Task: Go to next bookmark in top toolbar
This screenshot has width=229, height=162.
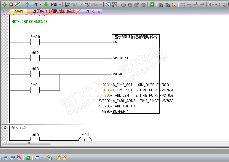Action: pos(137,4)
